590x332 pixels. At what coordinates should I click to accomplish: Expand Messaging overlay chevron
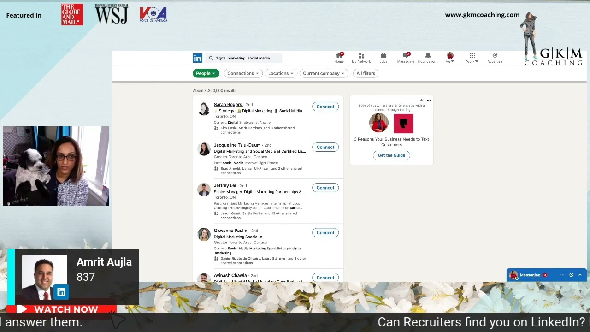point(580,275)
